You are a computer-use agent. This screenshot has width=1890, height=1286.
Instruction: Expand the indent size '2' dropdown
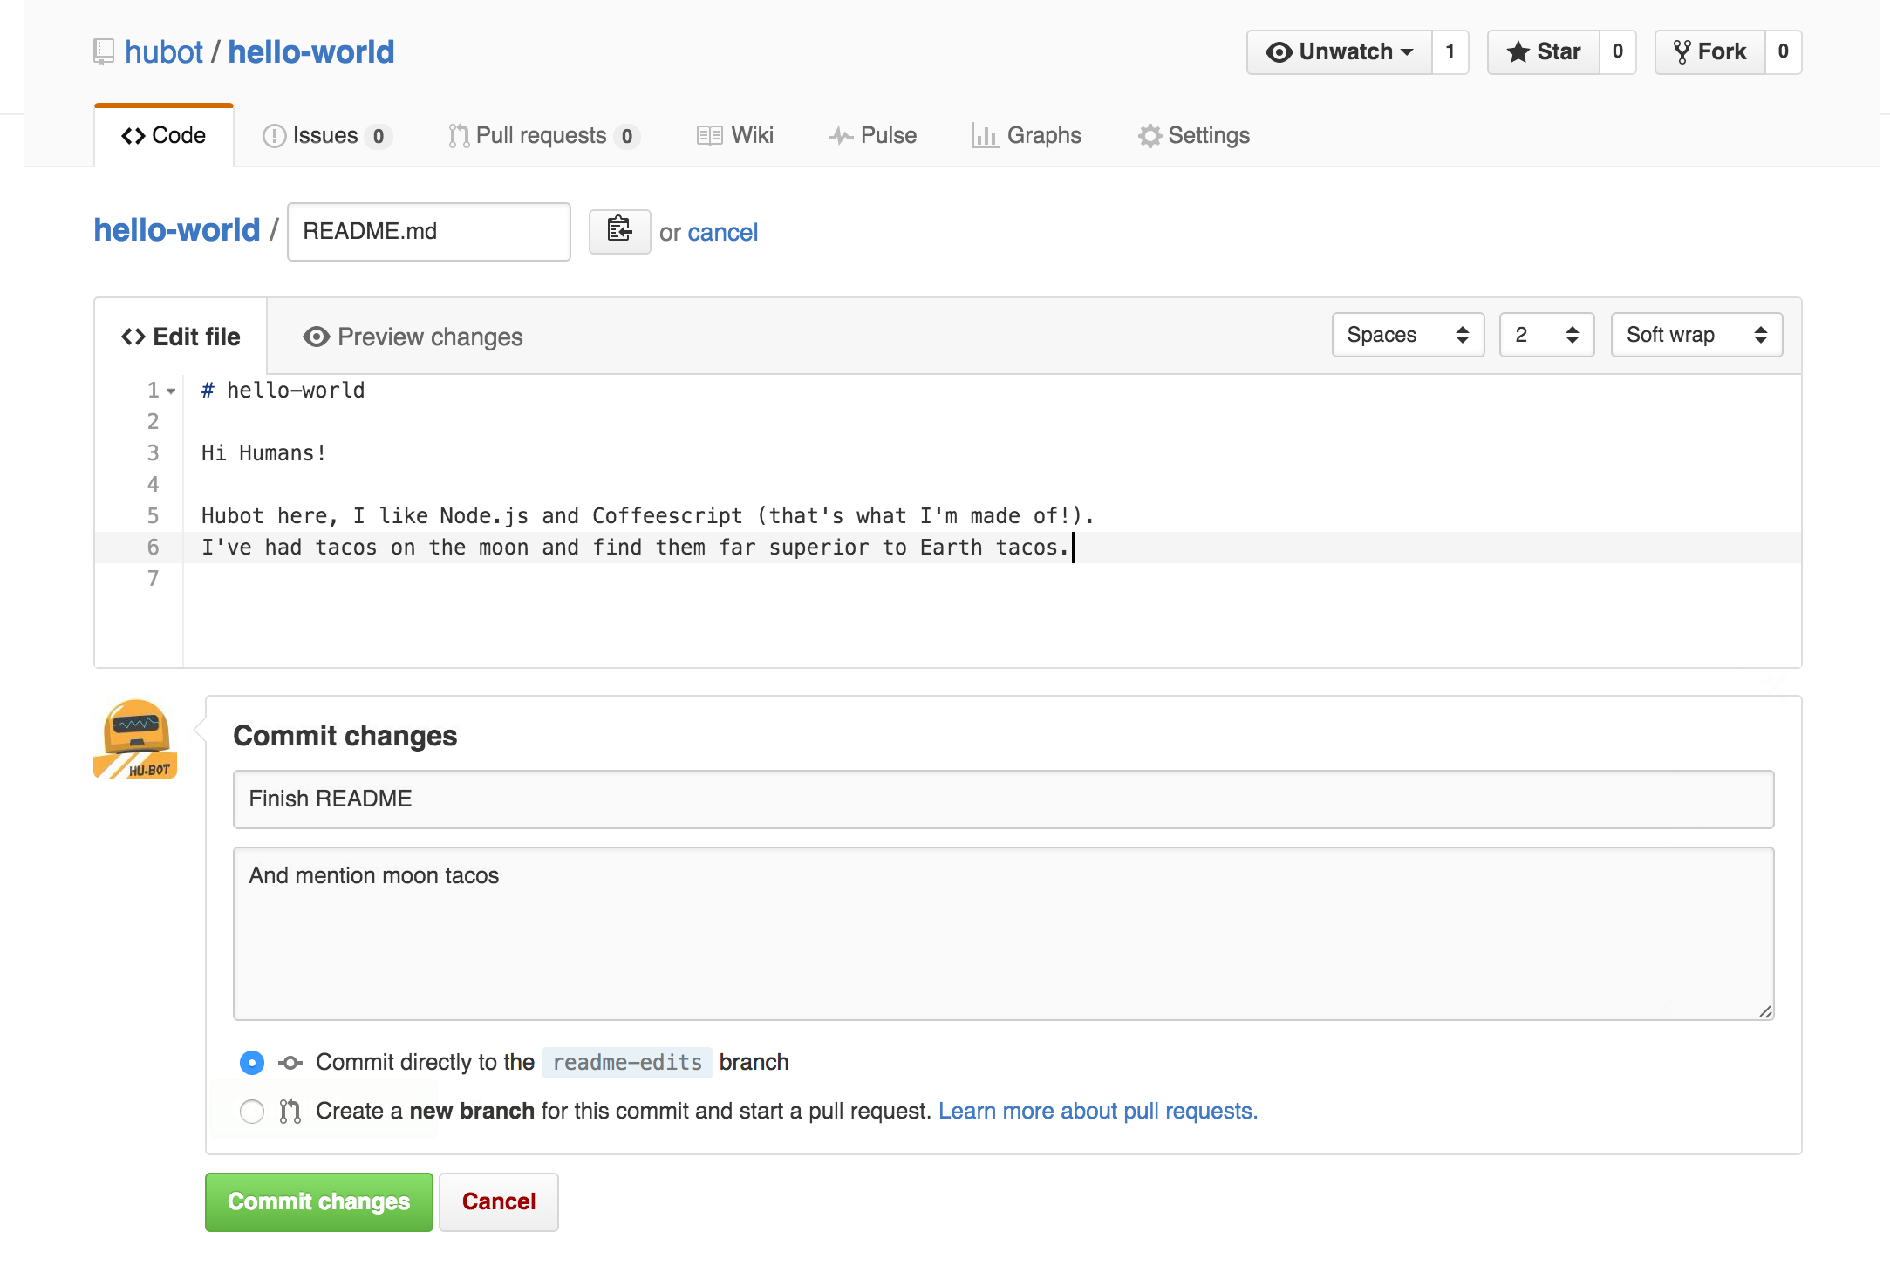coord(1544,333)
